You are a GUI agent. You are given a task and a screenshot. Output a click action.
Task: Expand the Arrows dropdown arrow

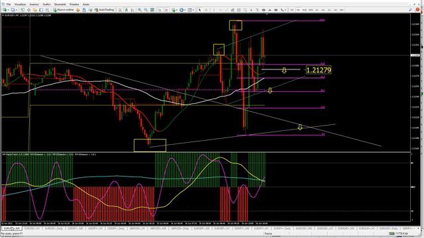pos(286,10)
